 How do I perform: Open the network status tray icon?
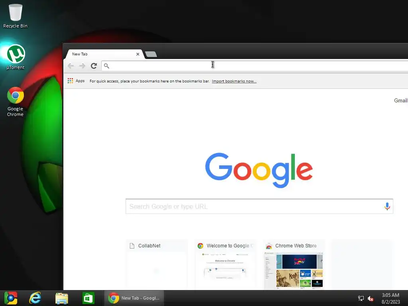(361, 298)
